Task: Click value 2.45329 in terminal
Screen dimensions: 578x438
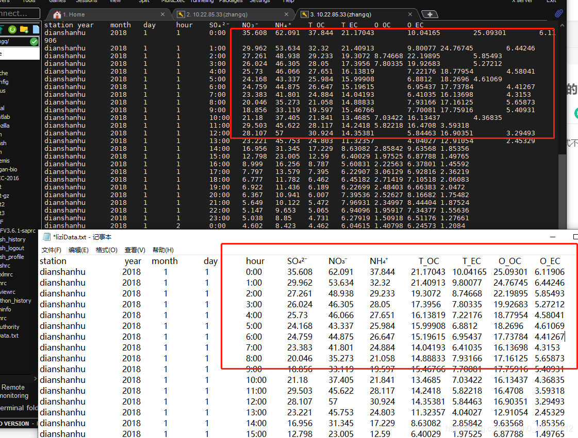Action: [x=520, y=141]
